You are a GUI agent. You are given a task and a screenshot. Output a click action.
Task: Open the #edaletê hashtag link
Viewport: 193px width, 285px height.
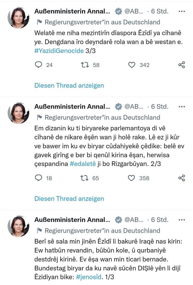pos(83,164)
